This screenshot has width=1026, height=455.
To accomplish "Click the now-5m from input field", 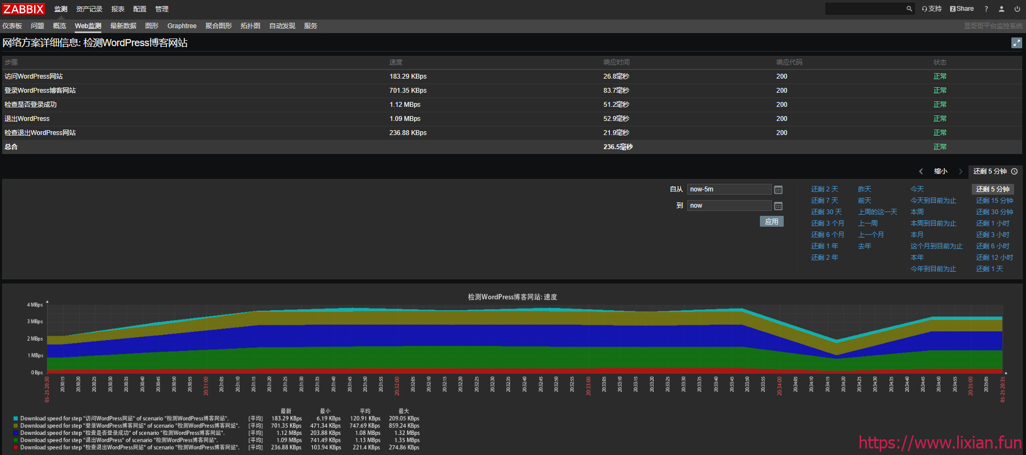I will tap(729, 189).
